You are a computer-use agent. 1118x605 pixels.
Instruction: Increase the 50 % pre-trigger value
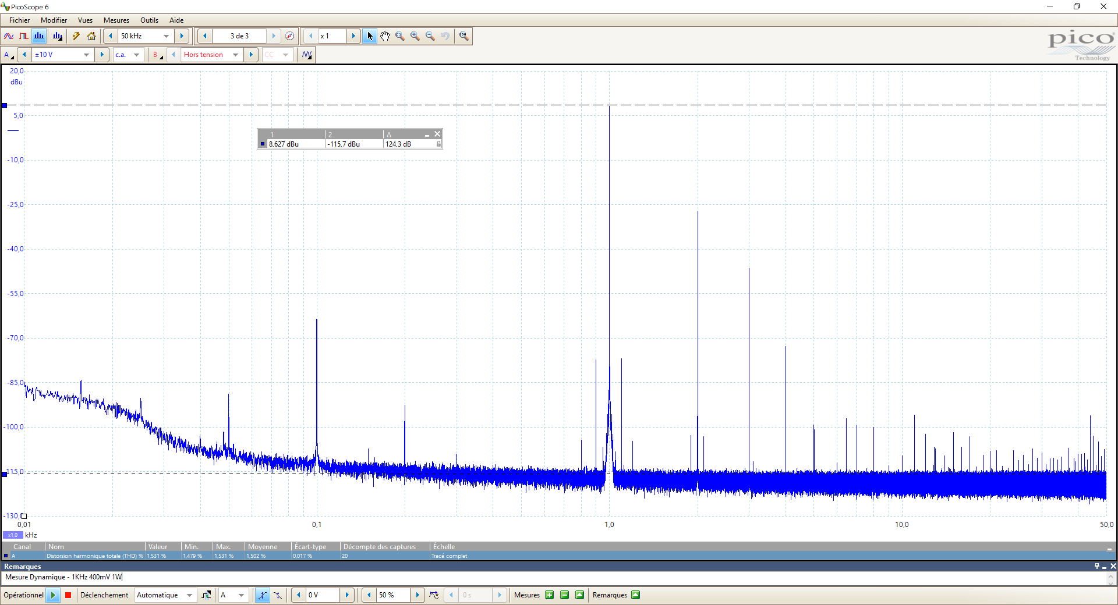[x=418, y=595]
